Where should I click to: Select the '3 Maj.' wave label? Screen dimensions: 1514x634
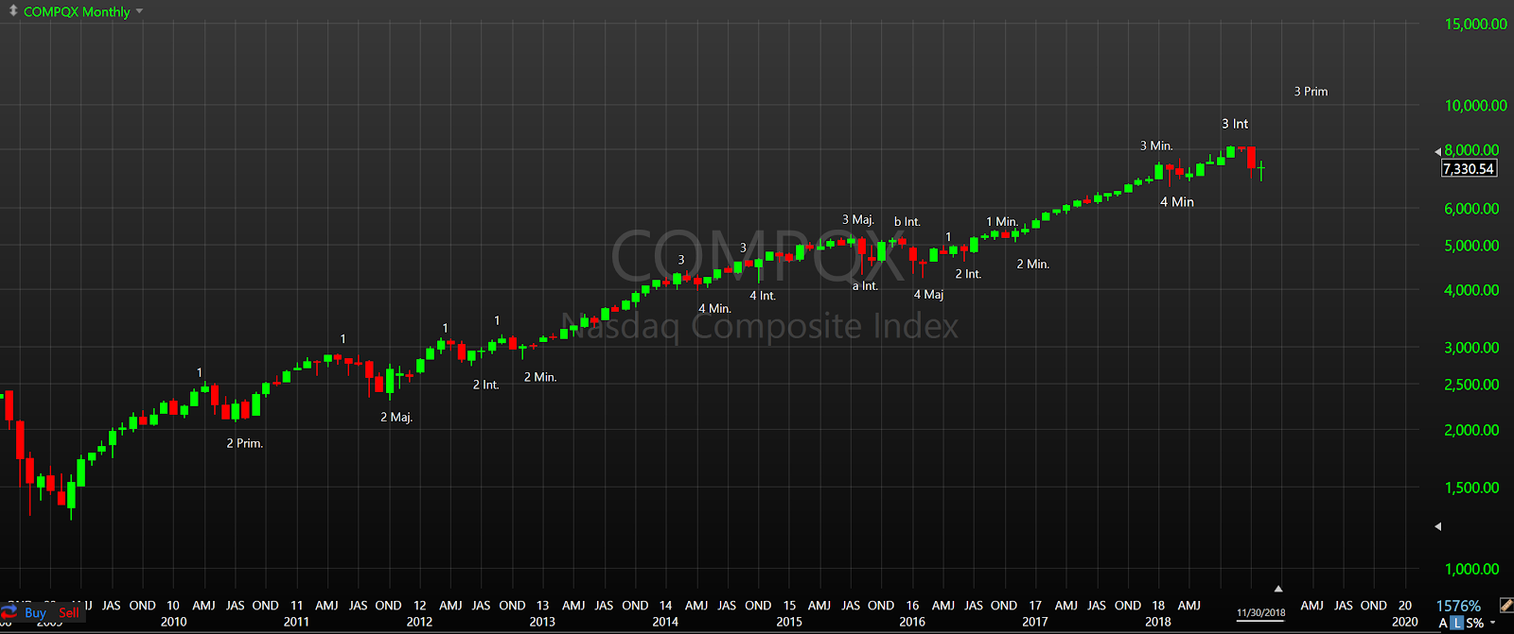click(858, 219)
